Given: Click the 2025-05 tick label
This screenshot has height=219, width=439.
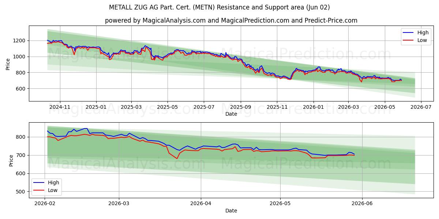Looking at the screenshot, I should click(x=168, y=107).
